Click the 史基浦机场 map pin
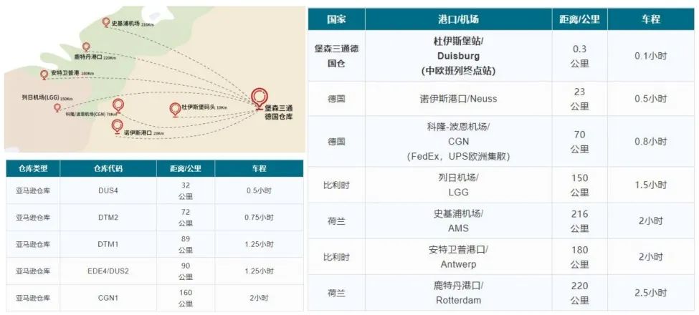 (106, 23)
